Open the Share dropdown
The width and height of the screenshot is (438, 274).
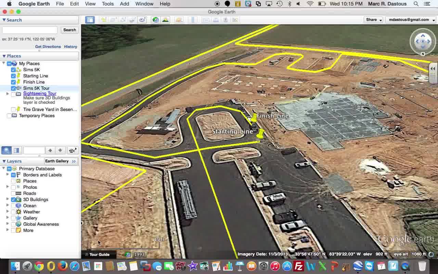[x=374, y=20]
